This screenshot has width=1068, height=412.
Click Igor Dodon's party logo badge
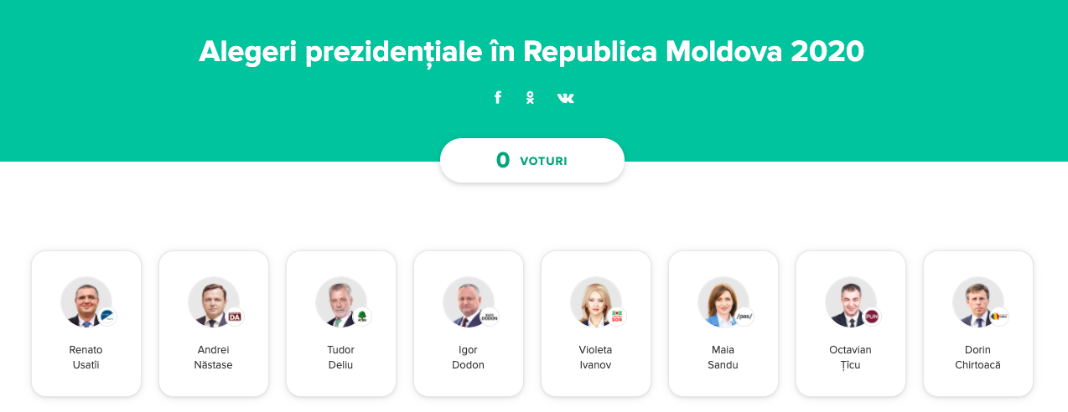(490, 317)
